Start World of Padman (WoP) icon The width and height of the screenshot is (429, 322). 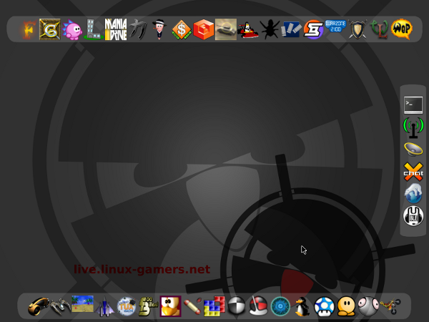[x=401, y=29]
